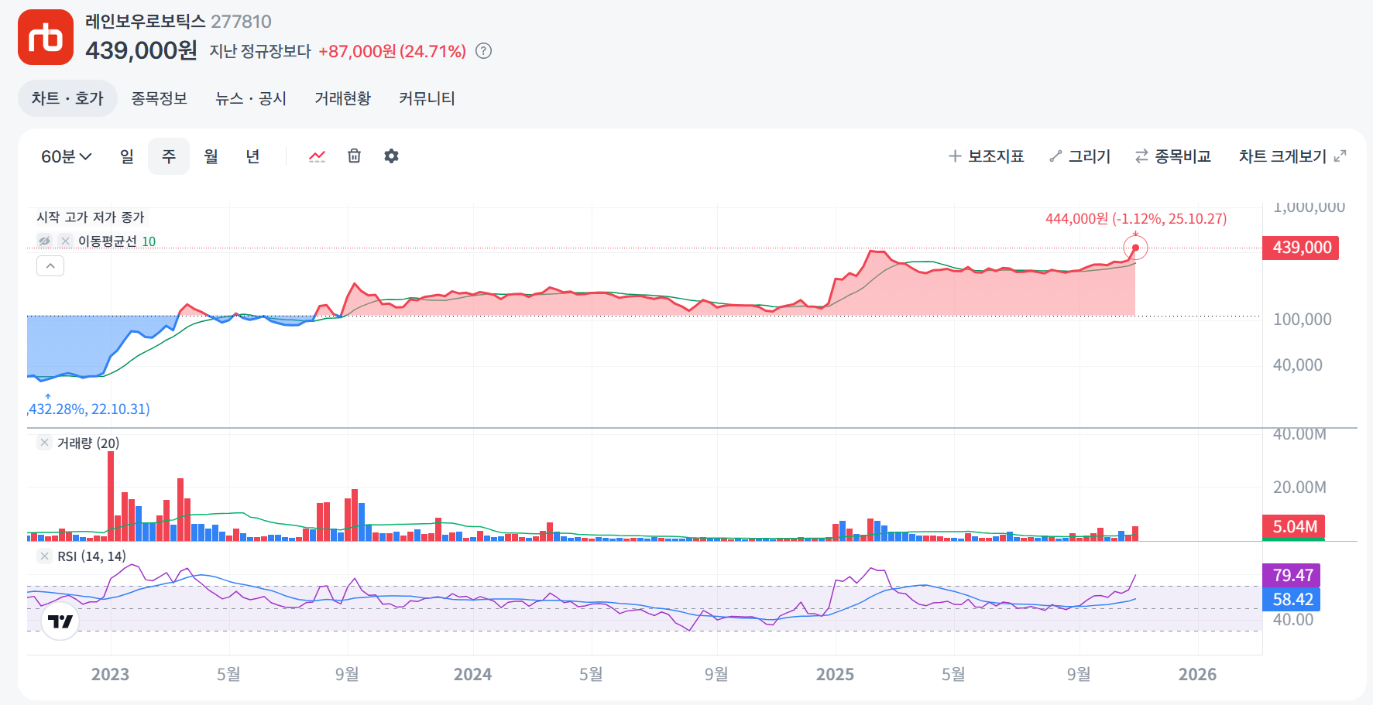Image resolution: width=1373 pixels, height=705 pixels.
Task: Click the 2023 time axis label
Action: (x=110, y=674)
